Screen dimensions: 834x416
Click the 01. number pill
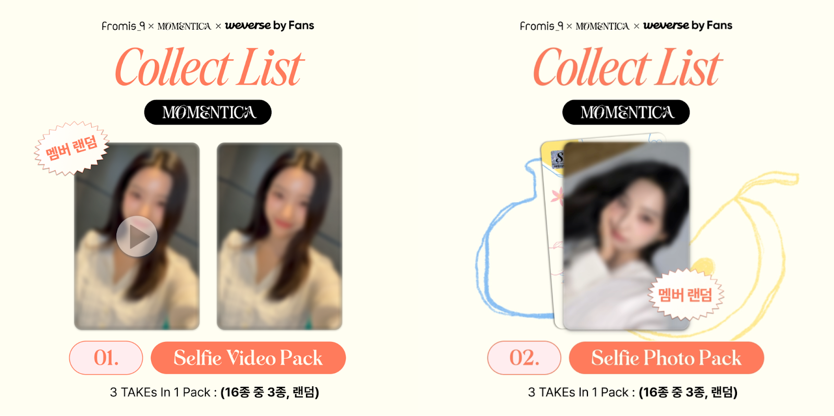click(106, 358)
